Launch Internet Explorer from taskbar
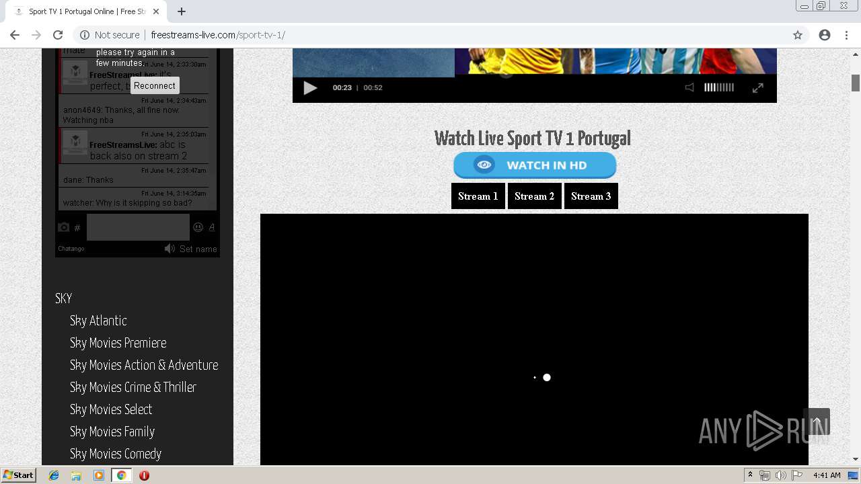 pos(54,475)
